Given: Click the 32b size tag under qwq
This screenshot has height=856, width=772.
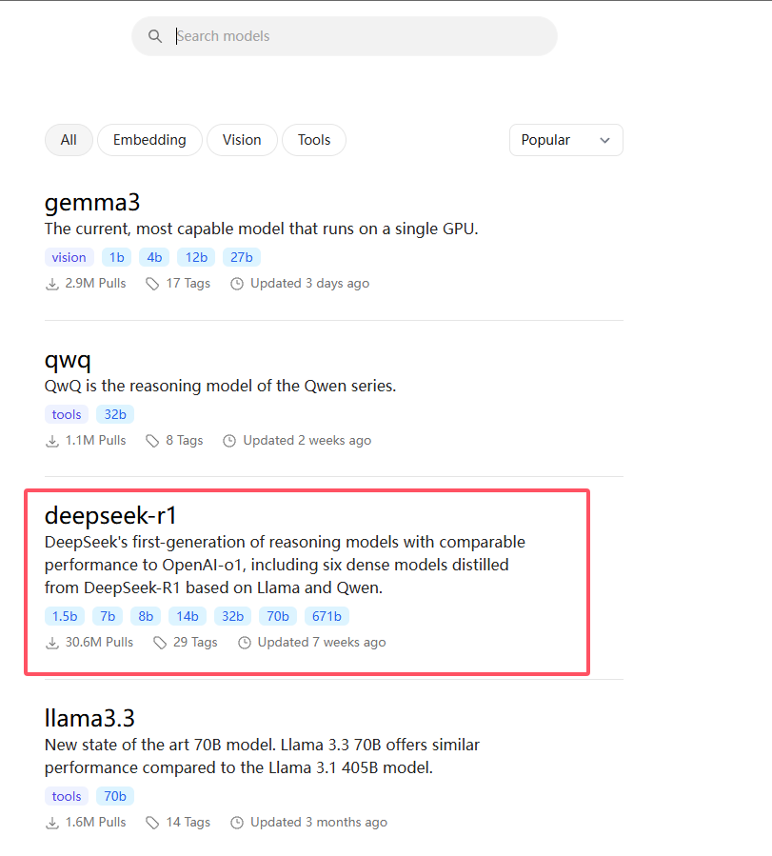Looking at the screenshot, I should [x=115, y=414].
